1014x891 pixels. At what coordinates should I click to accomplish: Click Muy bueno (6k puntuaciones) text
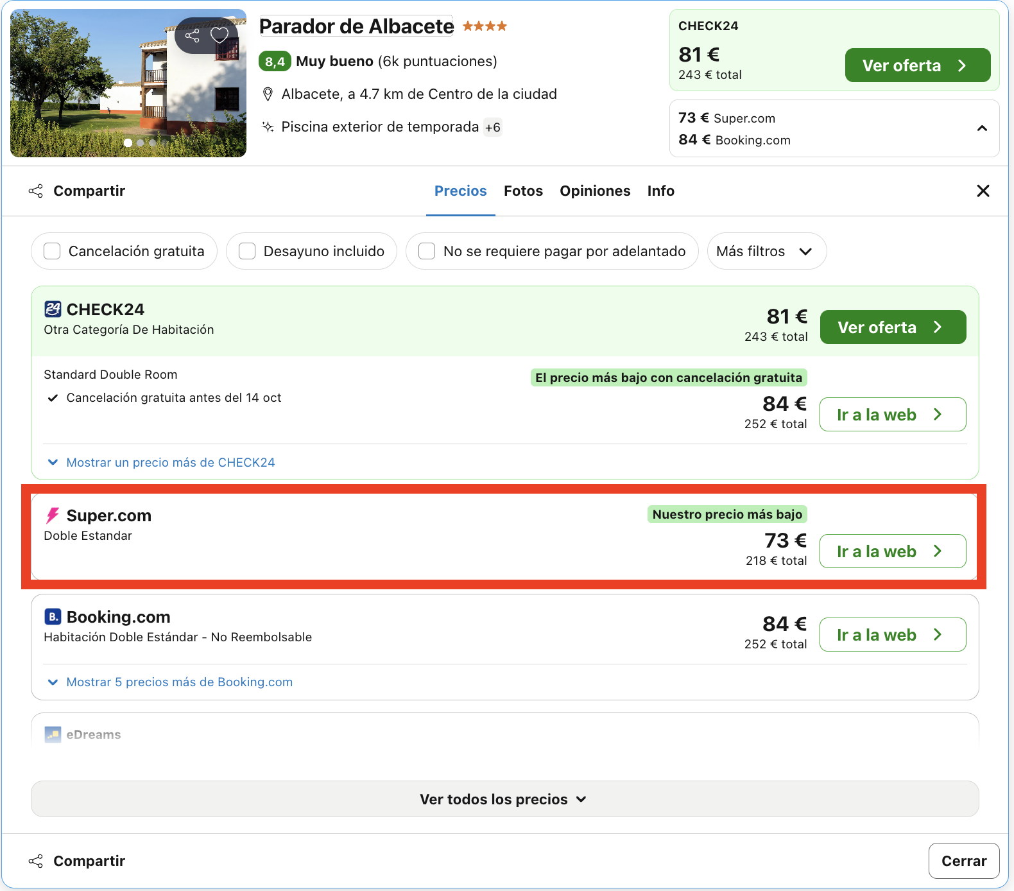pos(397,62)
